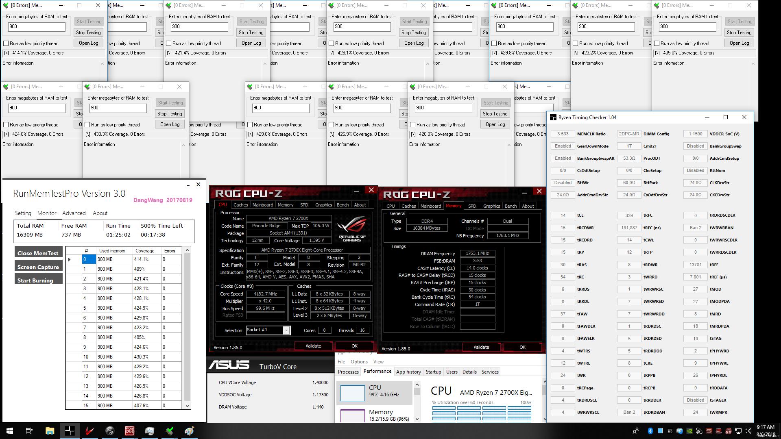Image resolution: width=781 pixels, height=439 pixels.
Task: Open SPD tab in CPU-Z memory timings window
Action: point(472,206)
